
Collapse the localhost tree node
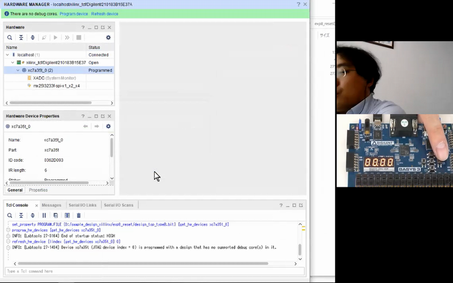click(7, 55)
